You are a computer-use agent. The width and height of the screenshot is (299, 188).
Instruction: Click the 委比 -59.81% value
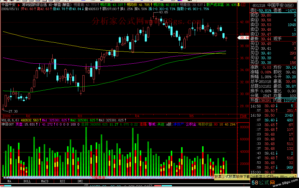tap(261, 10)
